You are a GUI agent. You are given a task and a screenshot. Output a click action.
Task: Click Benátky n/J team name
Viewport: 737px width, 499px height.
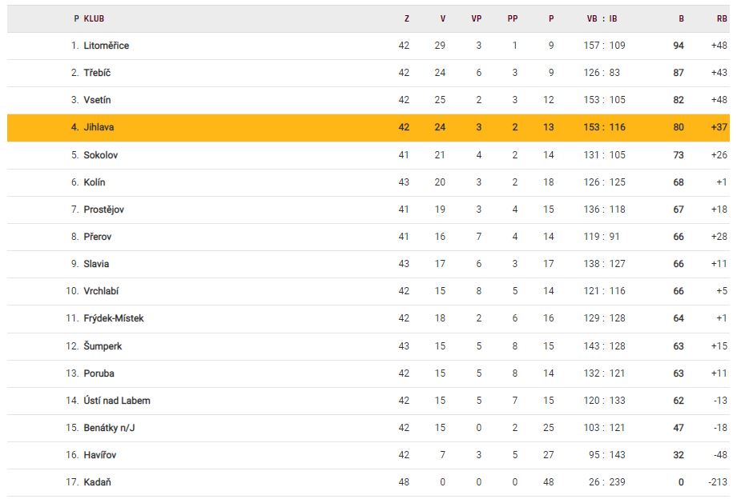pyautogui.click(x=110, y=428)
